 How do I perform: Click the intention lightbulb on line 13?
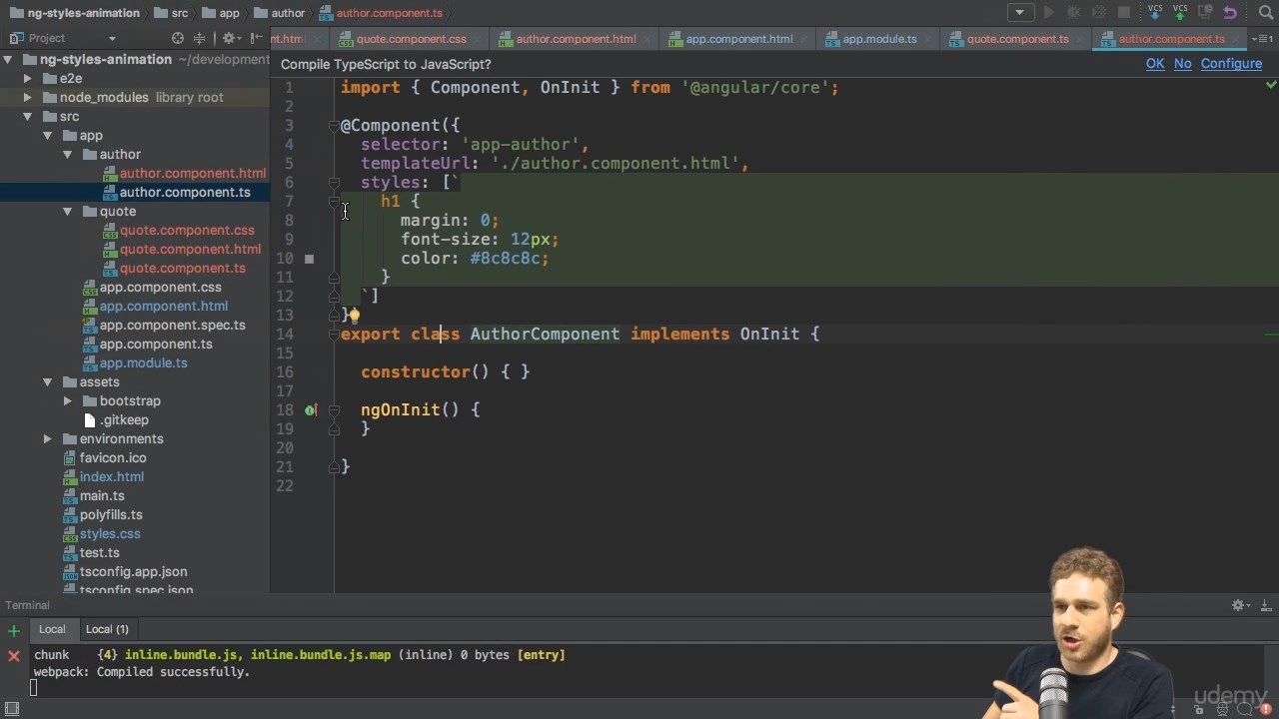pyautogui.click(x=354, y=316)
